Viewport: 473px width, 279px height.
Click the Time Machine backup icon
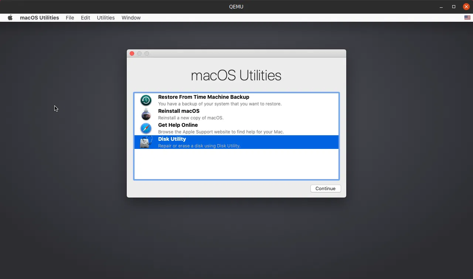click(x=146, y=100)
